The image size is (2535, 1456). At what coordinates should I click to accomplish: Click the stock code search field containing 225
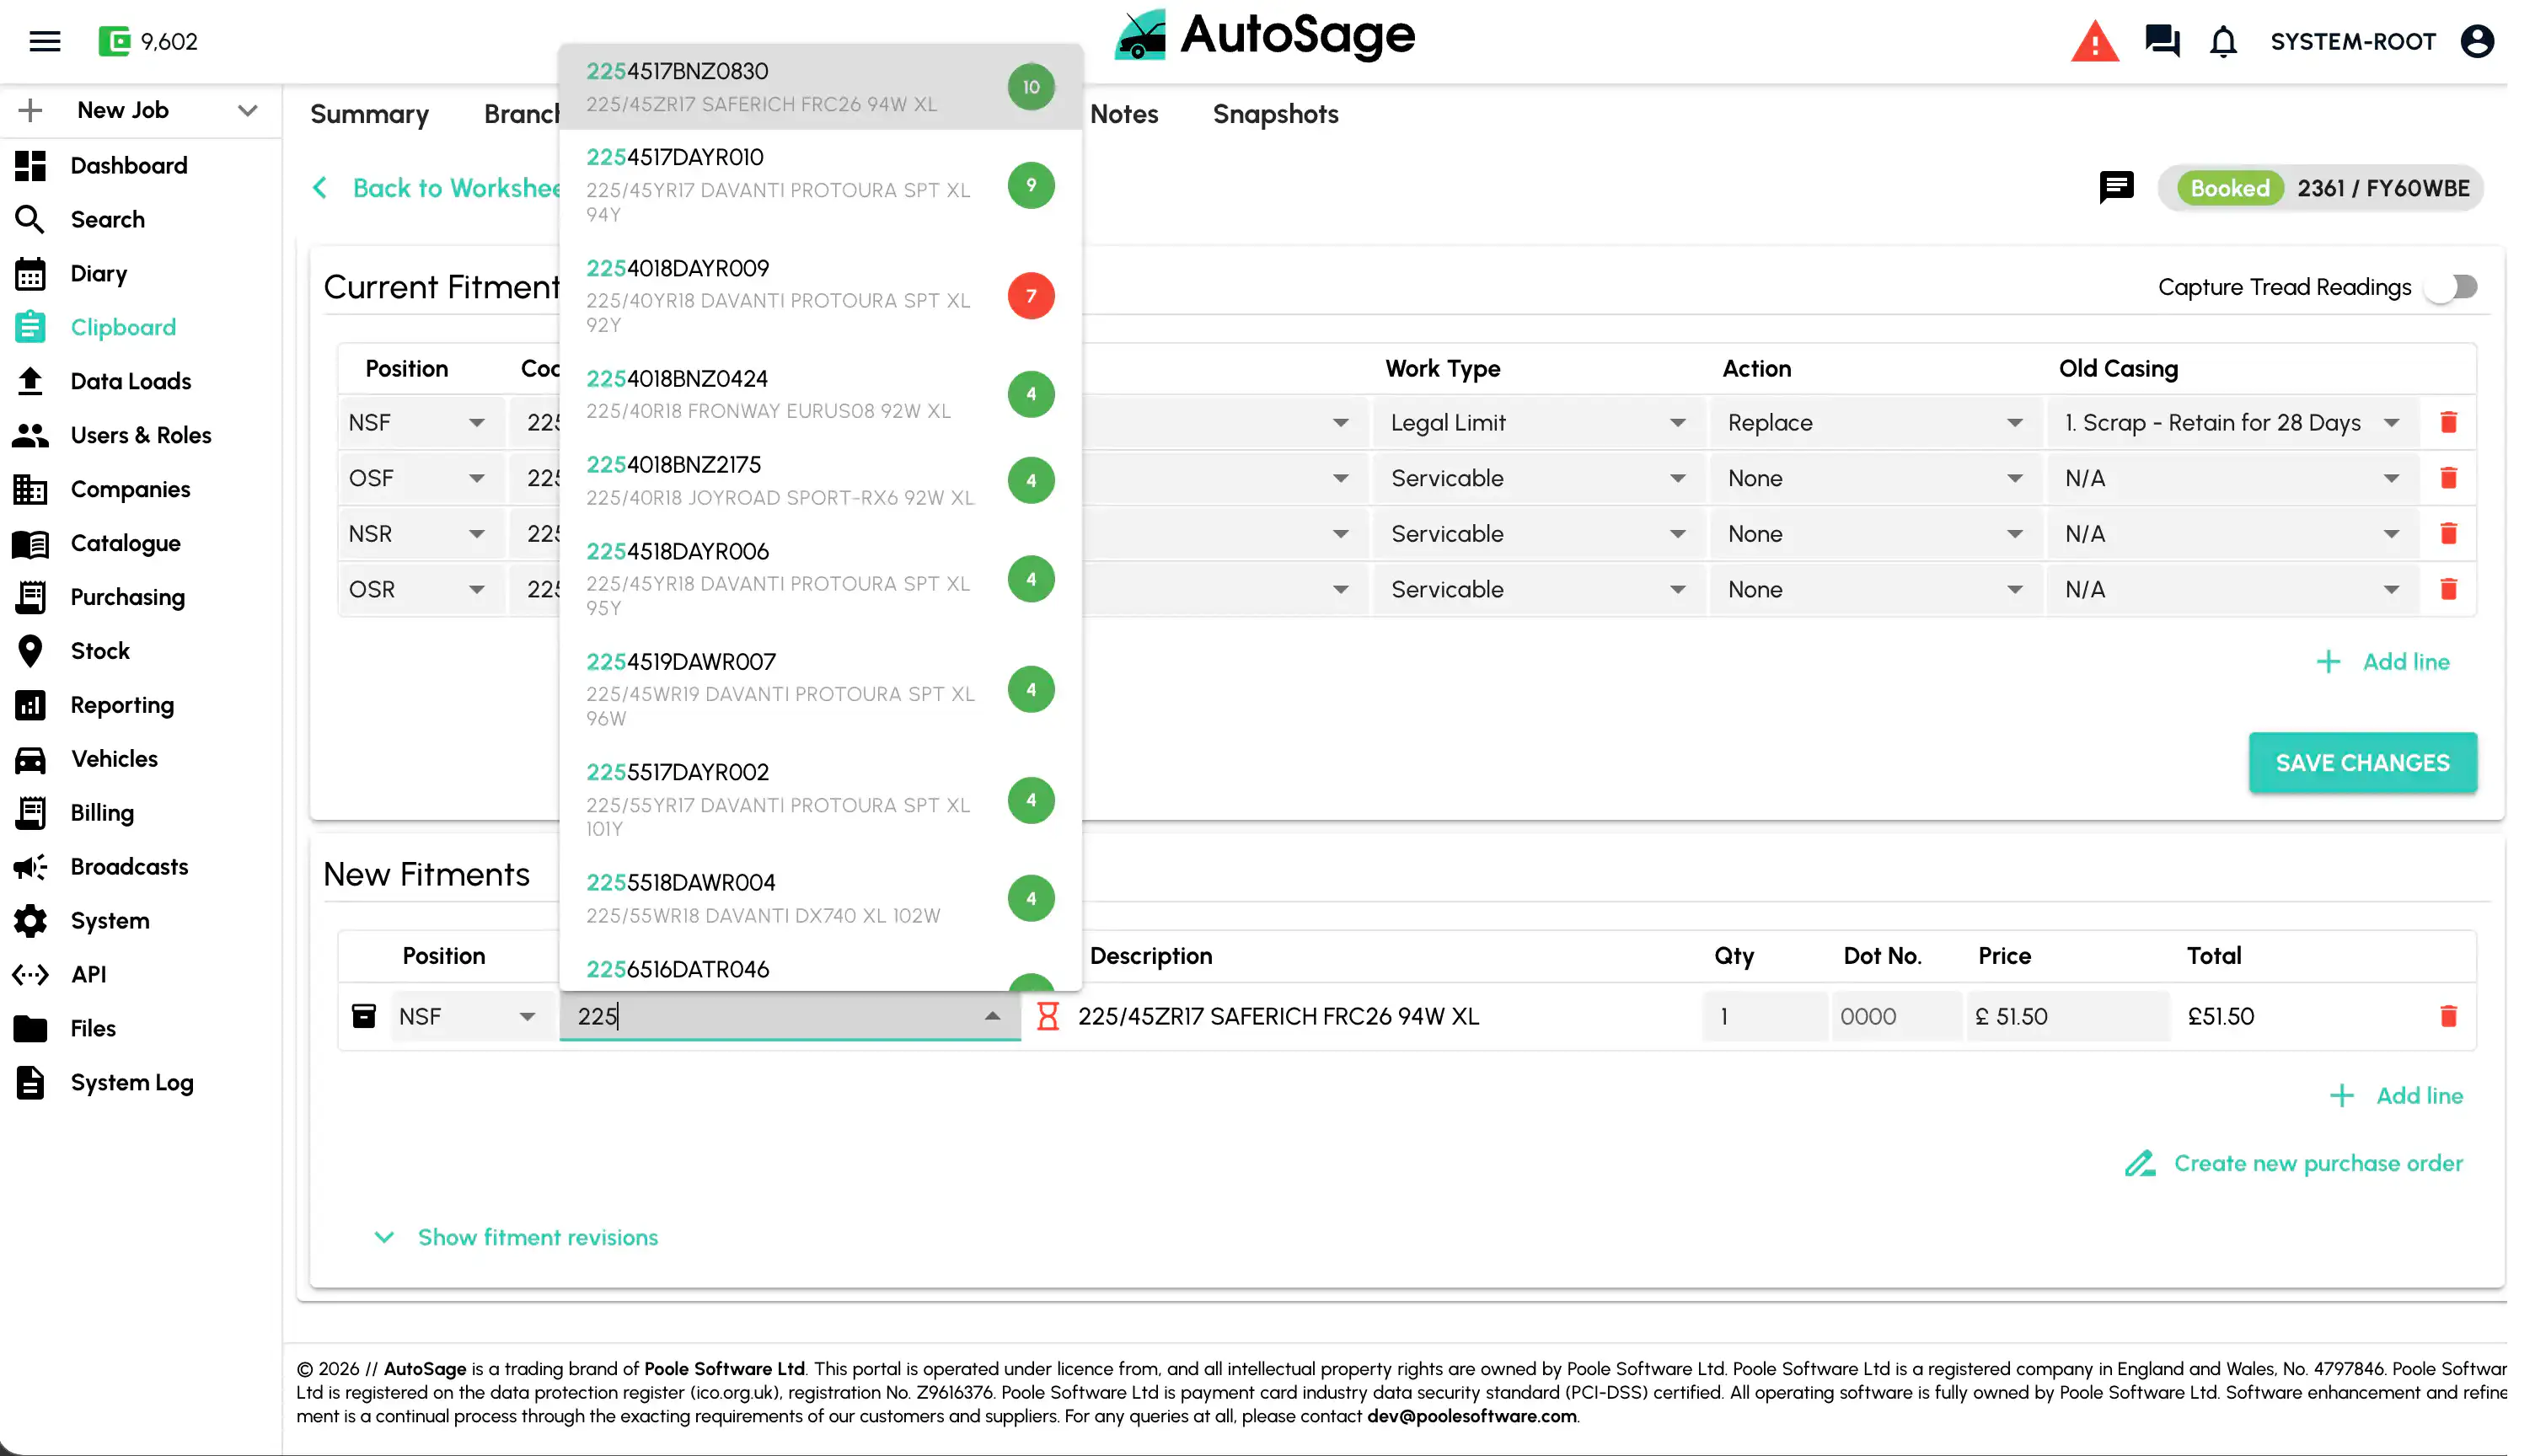point(790,1016)
